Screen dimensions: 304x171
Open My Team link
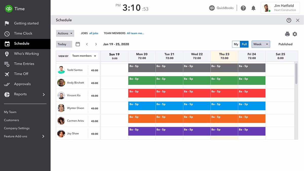pos(10,112)
